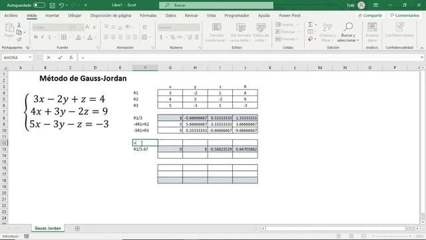The width and height of the screenshot is (426, 240).
Task: Click the formula bar Enter checkmark icon
Action: tap(60, 58)
